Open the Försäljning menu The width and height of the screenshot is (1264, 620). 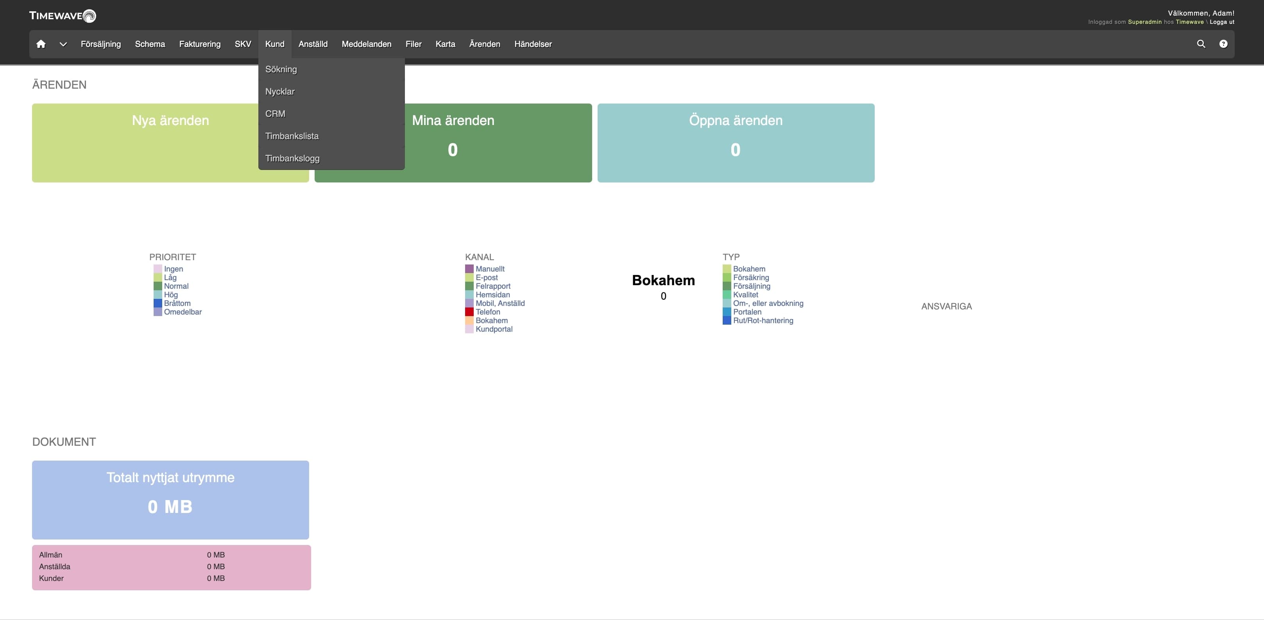pos(100,44)
